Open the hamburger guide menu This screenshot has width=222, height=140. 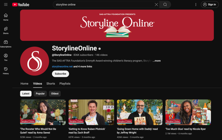coord(6,5)
